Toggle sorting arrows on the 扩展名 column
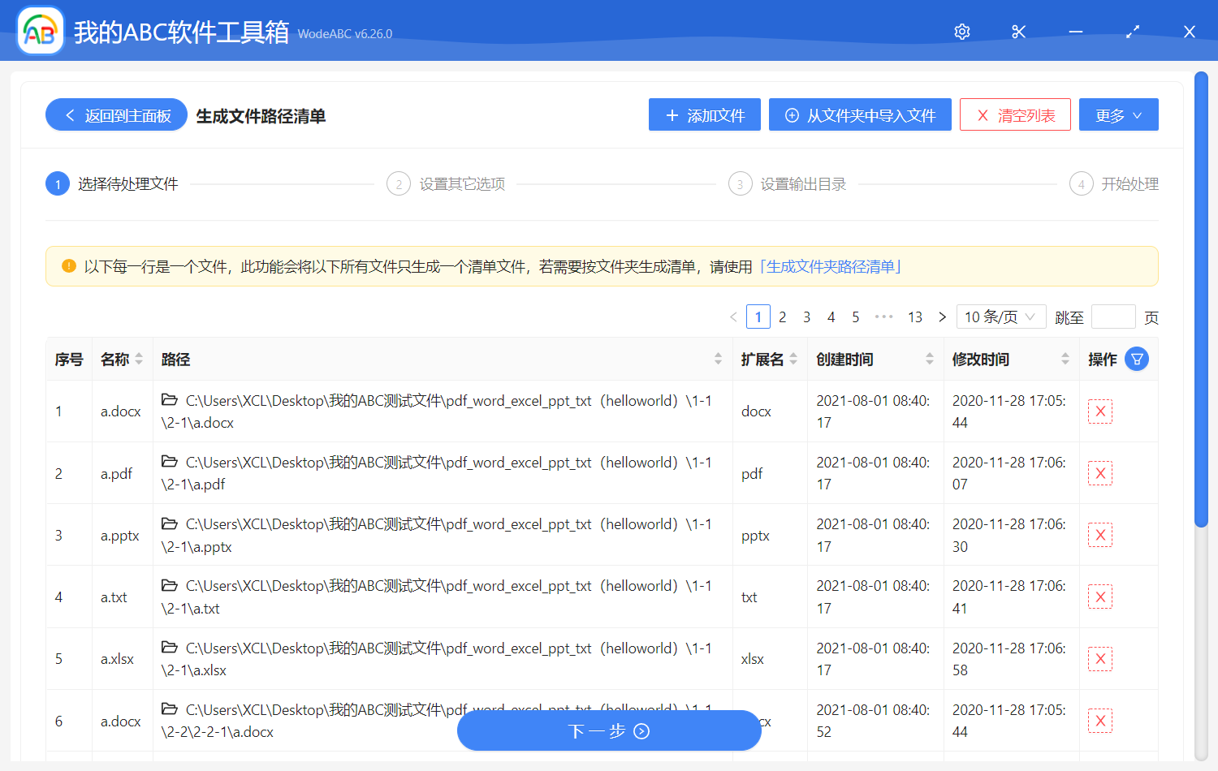 pyautogui.click(x=792, y=359)
